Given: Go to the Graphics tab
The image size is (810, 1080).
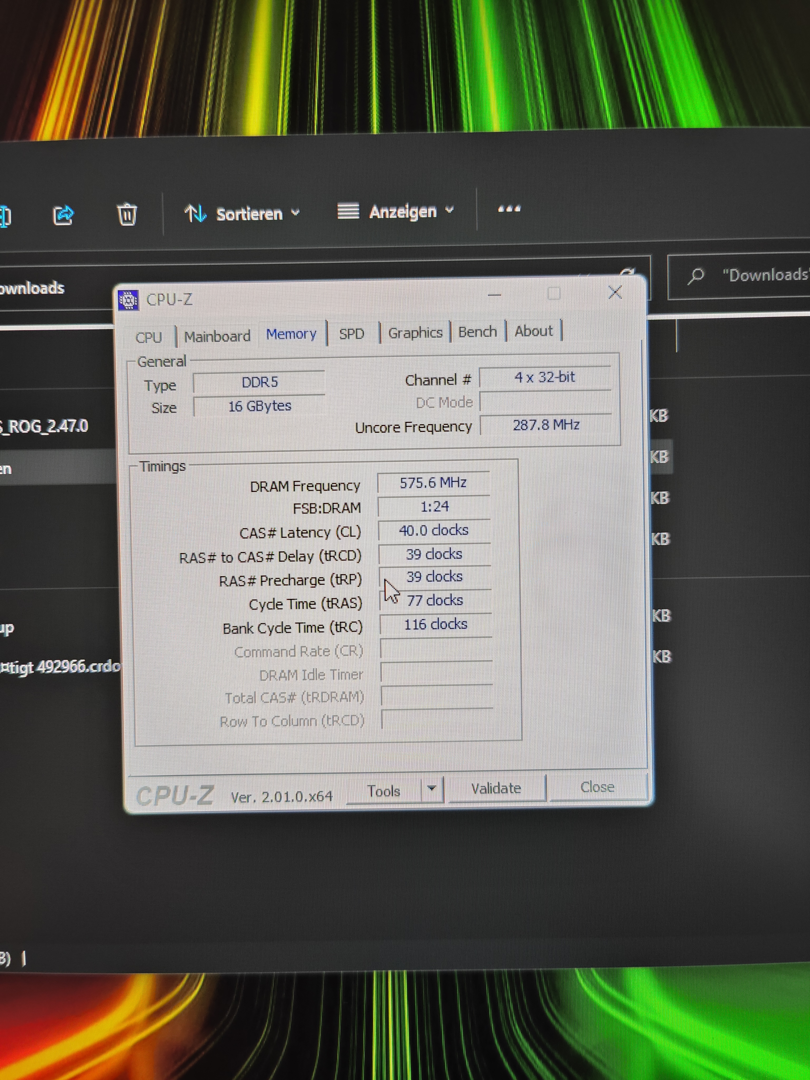Looking at the screenshot, I should [415, 333].
